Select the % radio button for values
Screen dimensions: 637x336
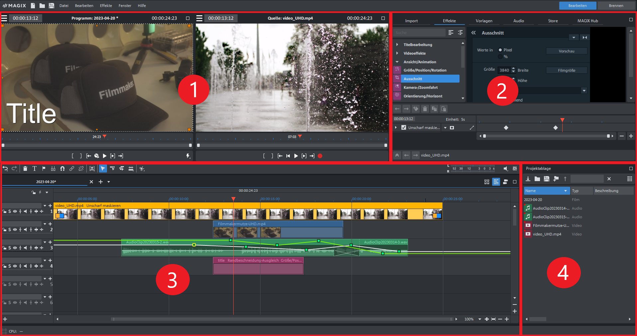500,57
